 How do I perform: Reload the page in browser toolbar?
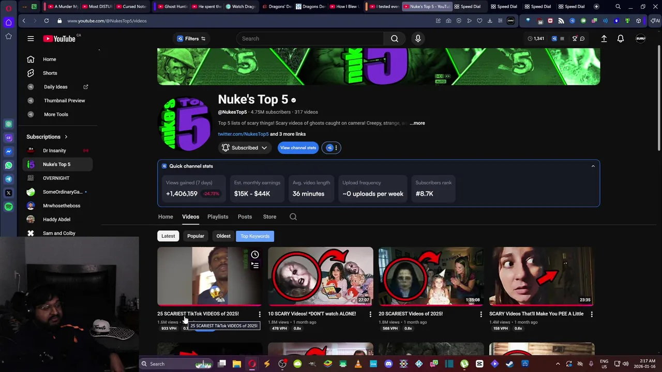pyautogui.click(x=47, y=21)
